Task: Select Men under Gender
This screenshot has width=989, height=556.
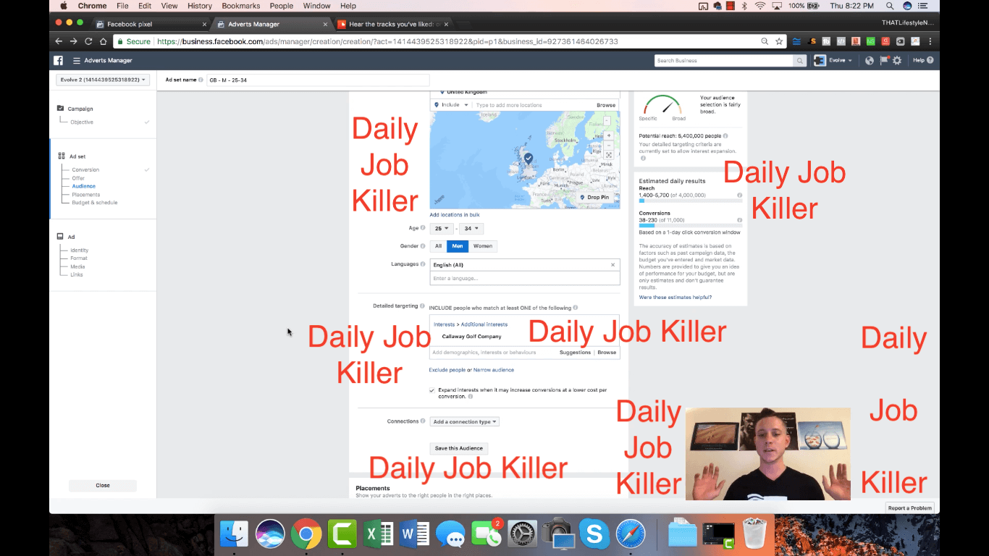Action: click(x=458, y=246)
